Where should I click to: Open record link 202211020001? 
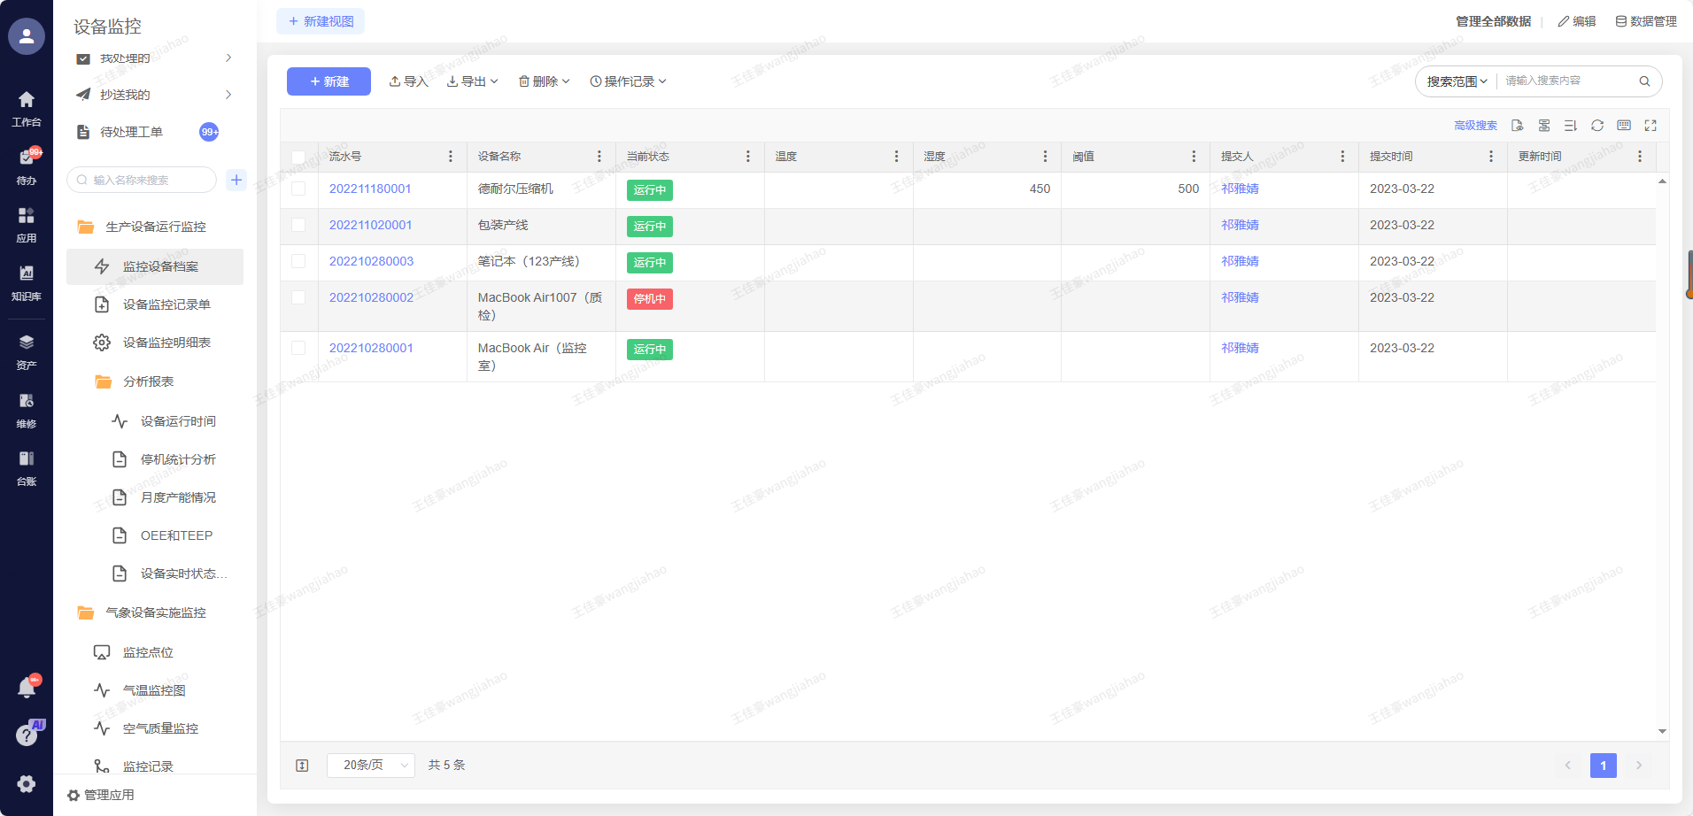370,226
